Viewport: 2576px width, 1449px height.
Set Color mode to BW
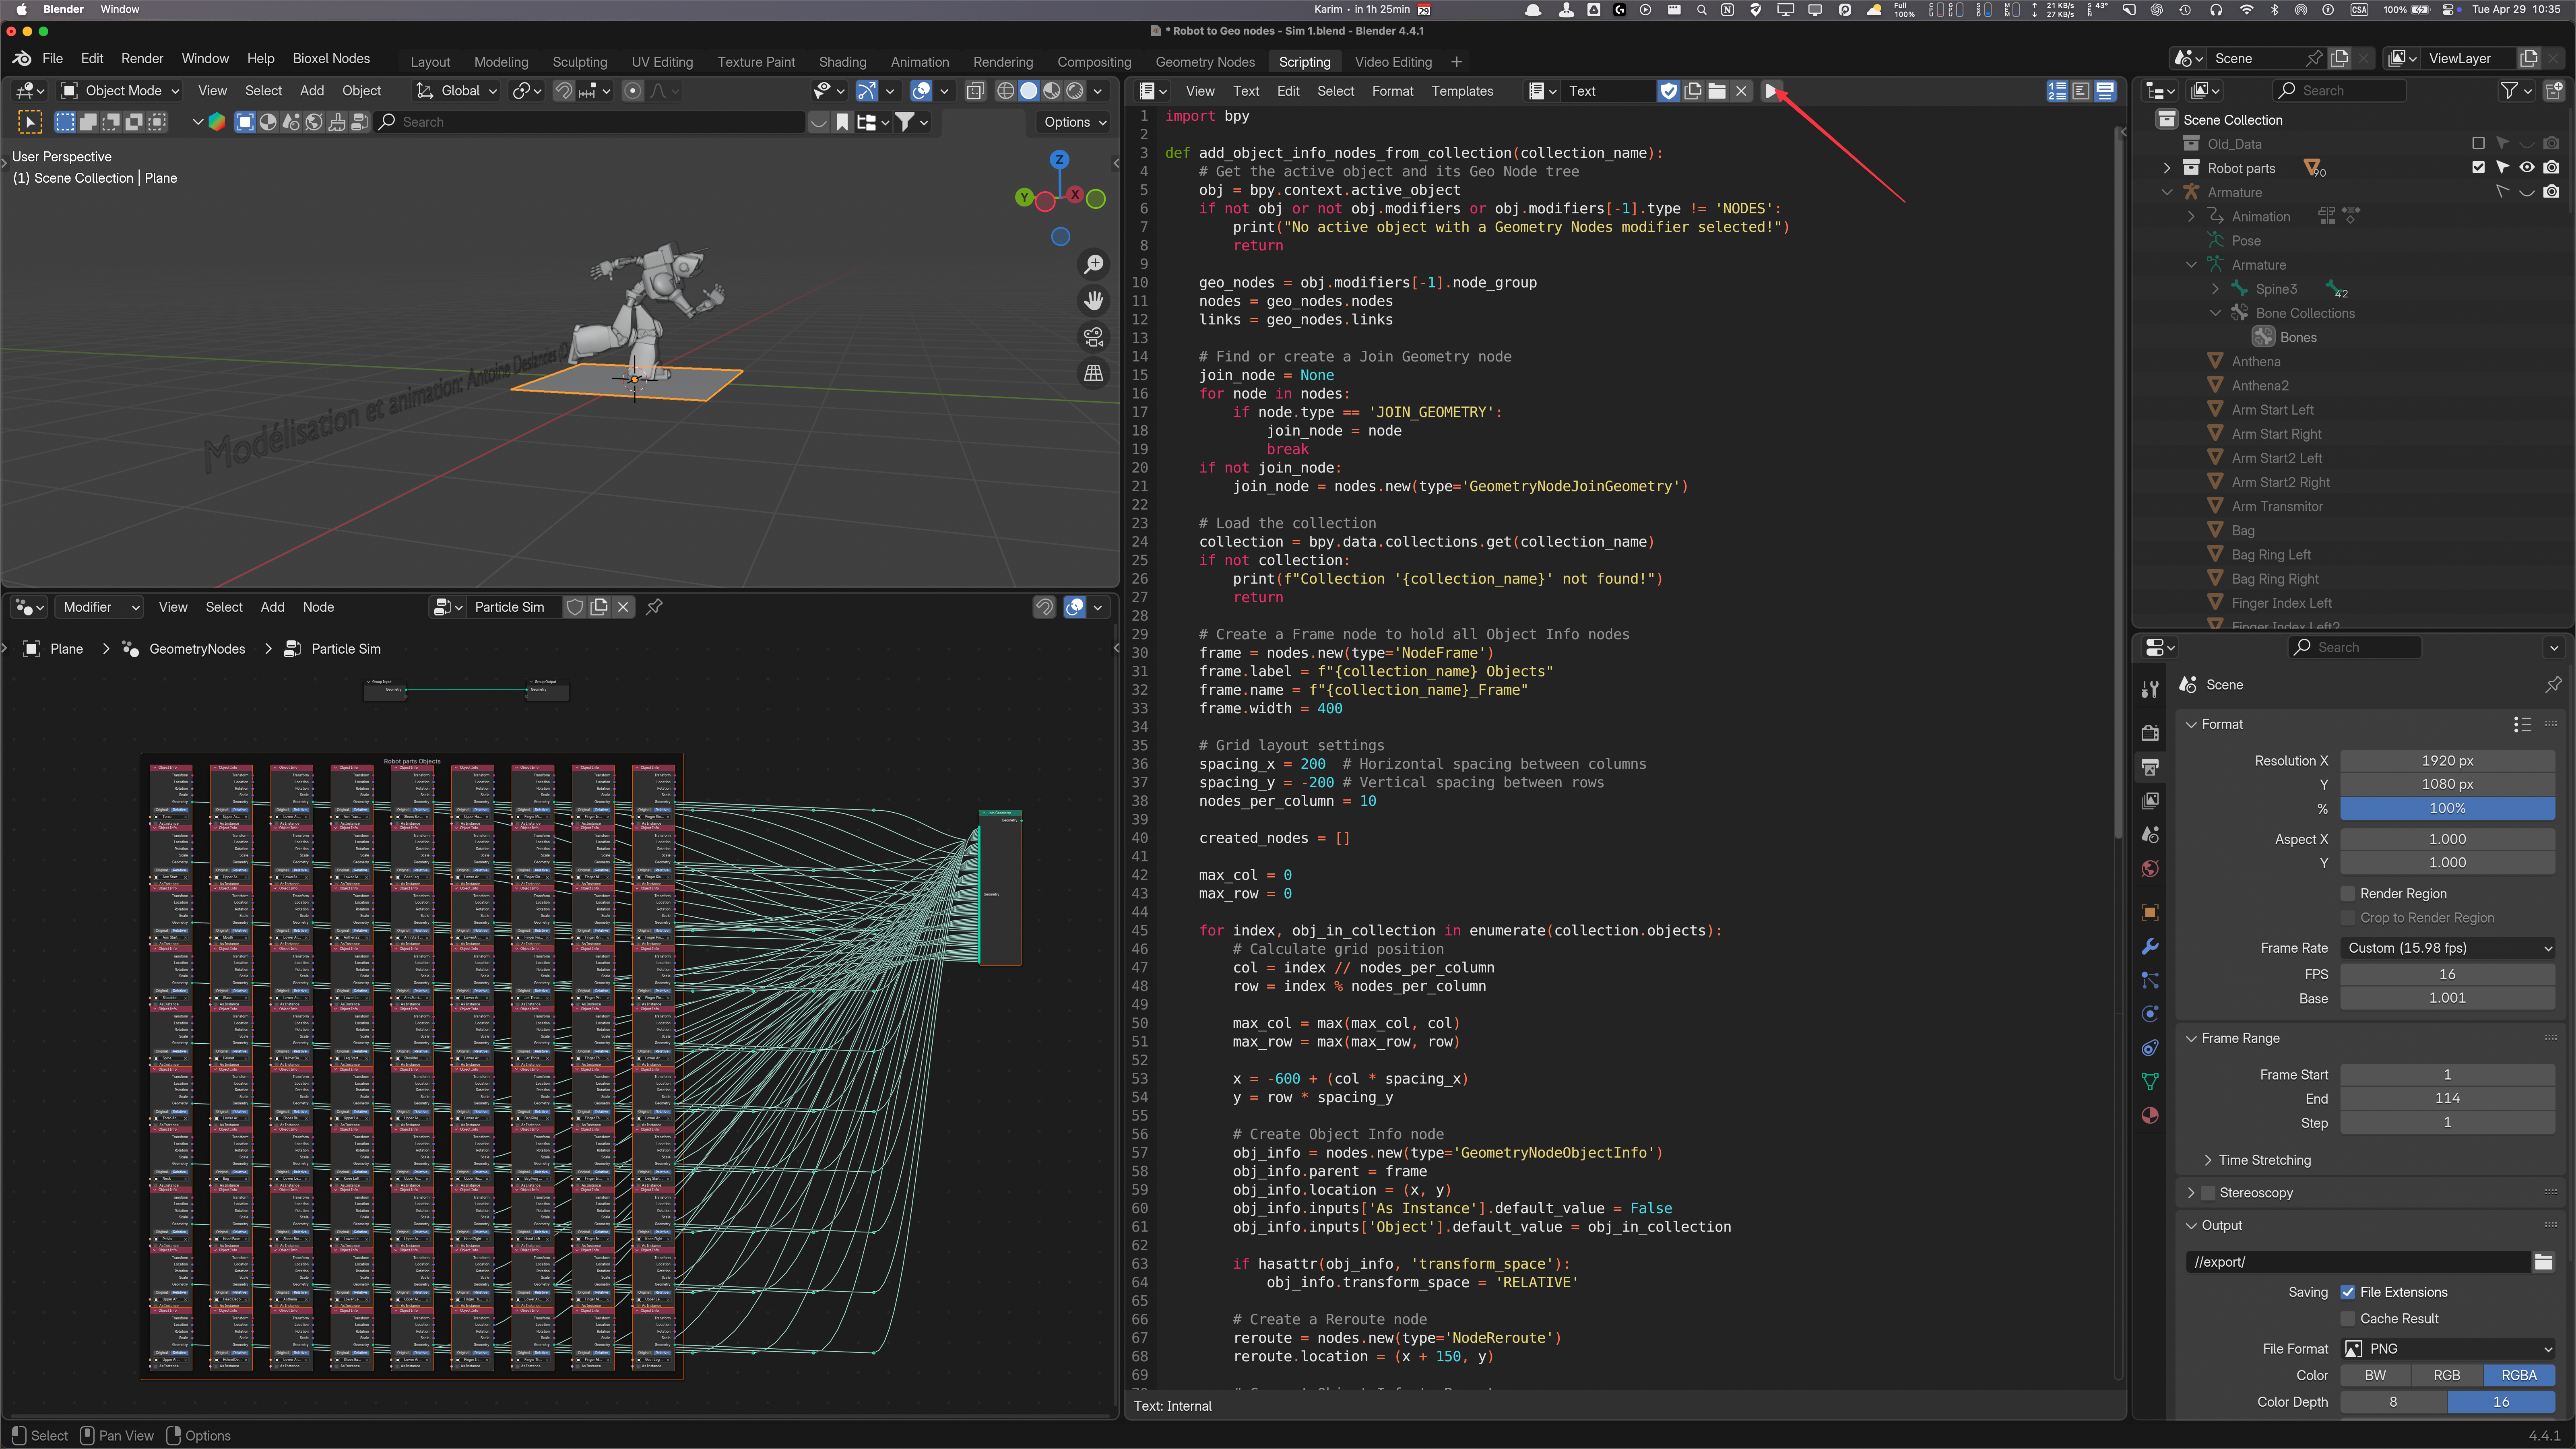(x=2375, y=1376)
